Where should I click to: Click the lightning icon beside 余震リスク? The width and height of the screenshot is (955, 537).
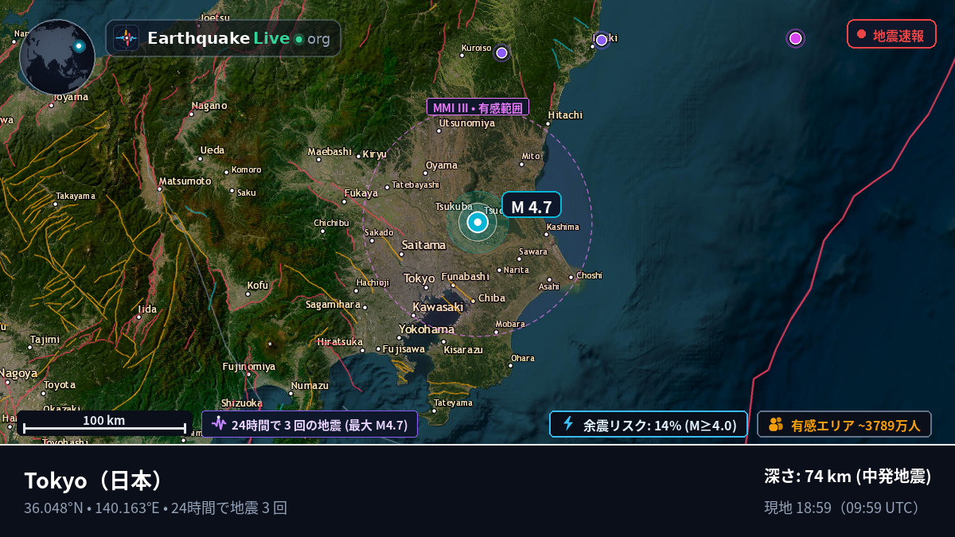coord(568,424)
